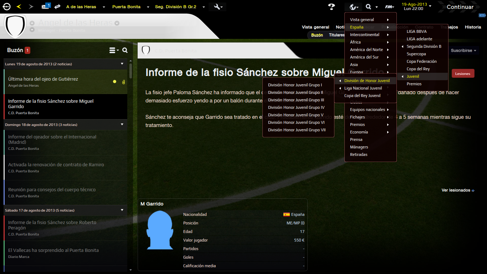
Task: Click the help question mark icon
Action: click(332, 6)
